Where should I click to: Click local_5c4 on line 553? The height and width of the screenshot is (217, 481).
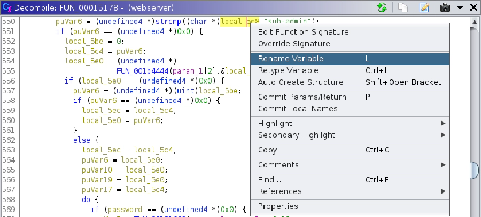coord(84,51)
